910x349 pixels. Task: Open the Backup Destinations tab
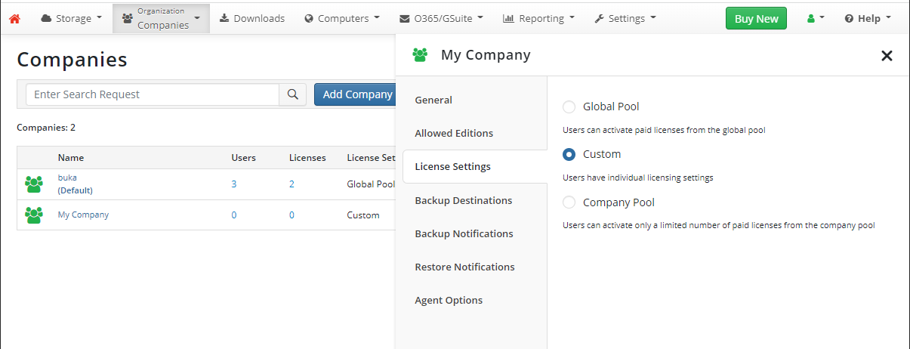click(x=464, y=200)
